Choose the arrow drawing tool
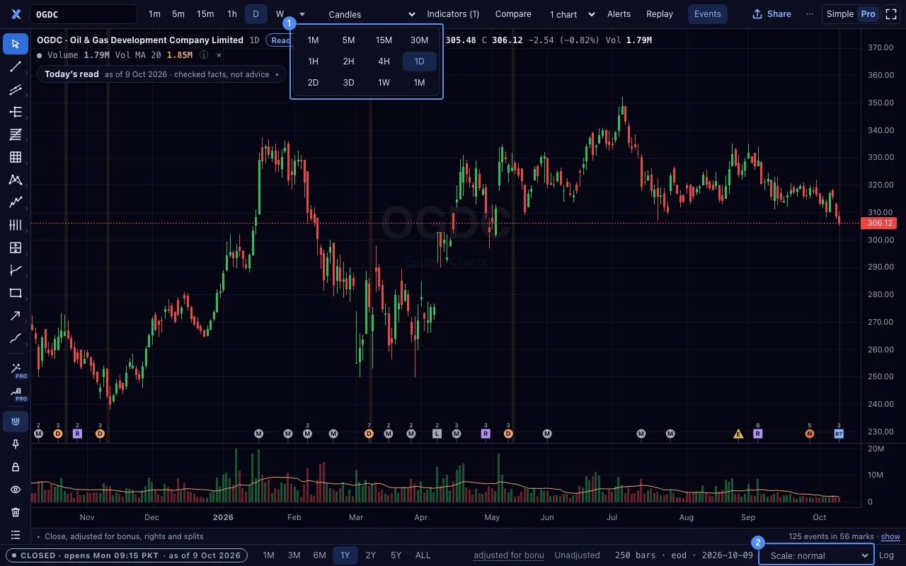The image size is (906, 566). 16,316
